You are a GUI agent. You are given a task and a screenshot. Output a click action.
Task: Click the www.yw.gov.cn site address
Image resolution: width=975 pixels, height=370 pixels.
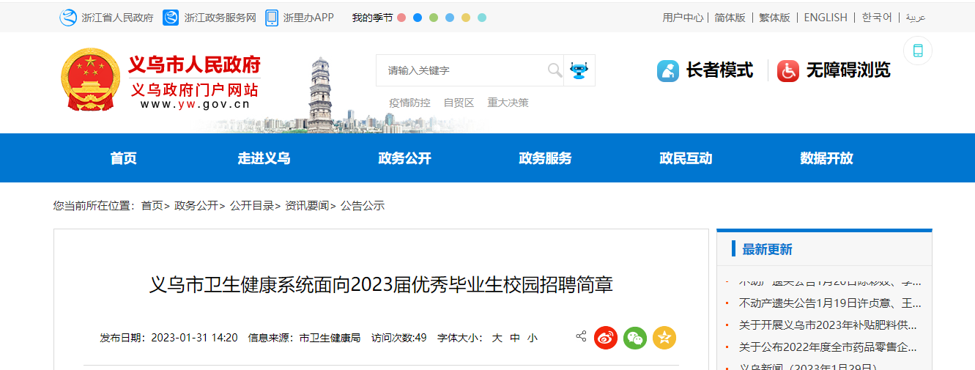(x=195, y=104)
